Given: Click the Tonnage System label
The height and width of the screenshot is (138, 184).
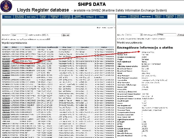Looking at the screenshot, I should pos(125,108).
